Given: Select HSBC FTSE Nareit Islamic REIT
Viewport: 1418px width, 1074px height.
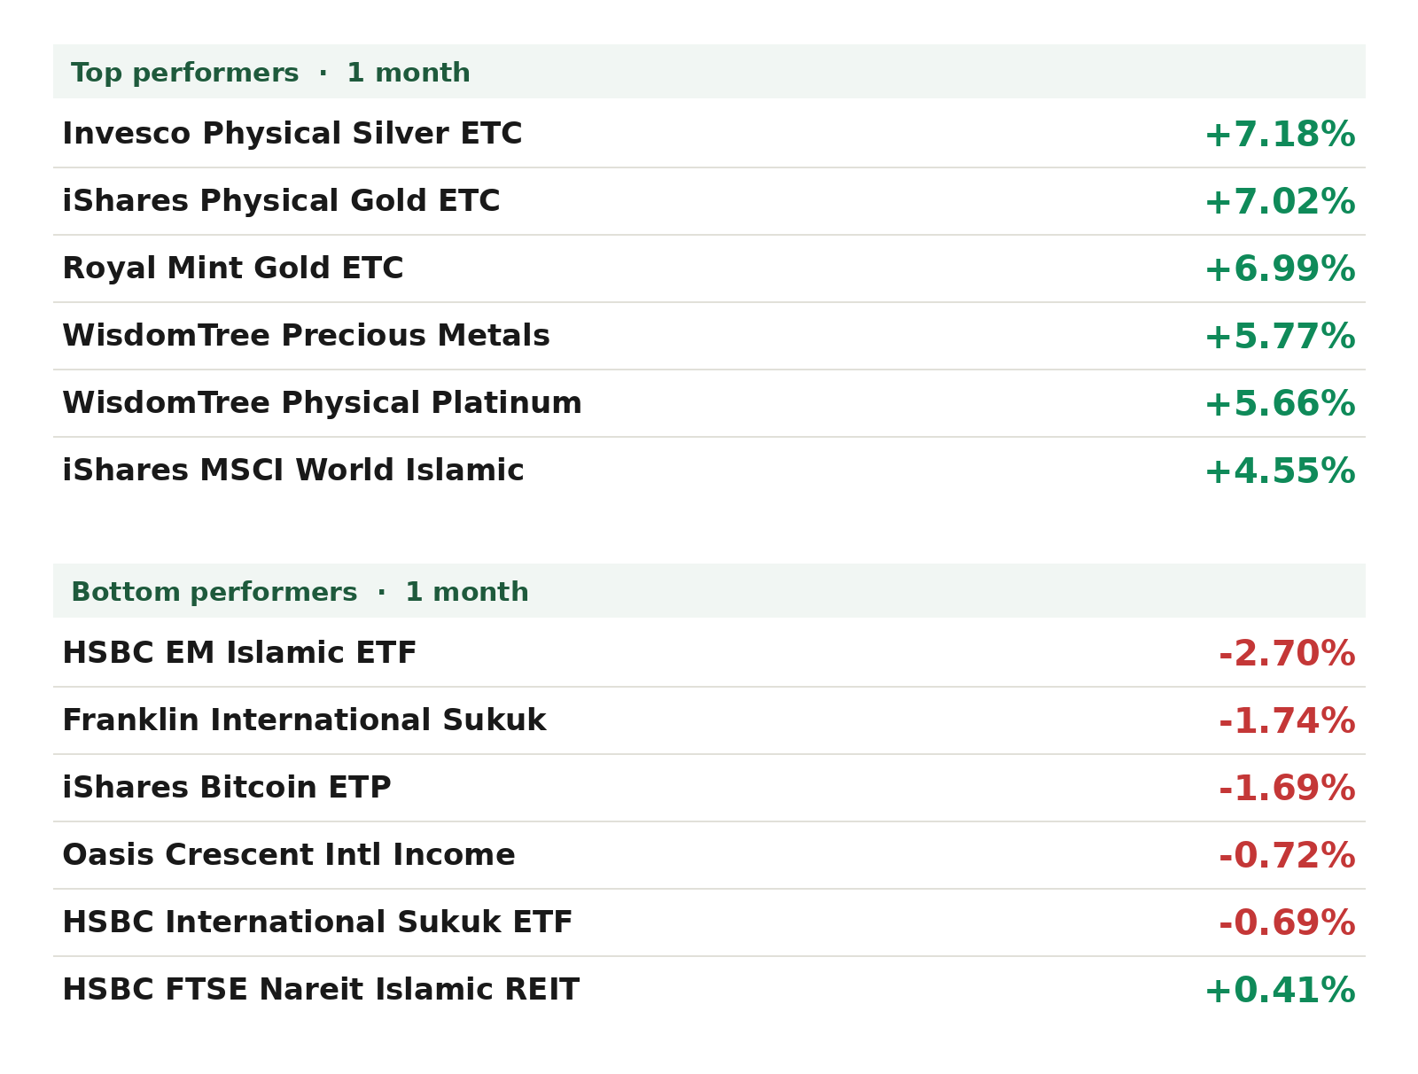Looking at the screenshot, I should tap(709, 990).
